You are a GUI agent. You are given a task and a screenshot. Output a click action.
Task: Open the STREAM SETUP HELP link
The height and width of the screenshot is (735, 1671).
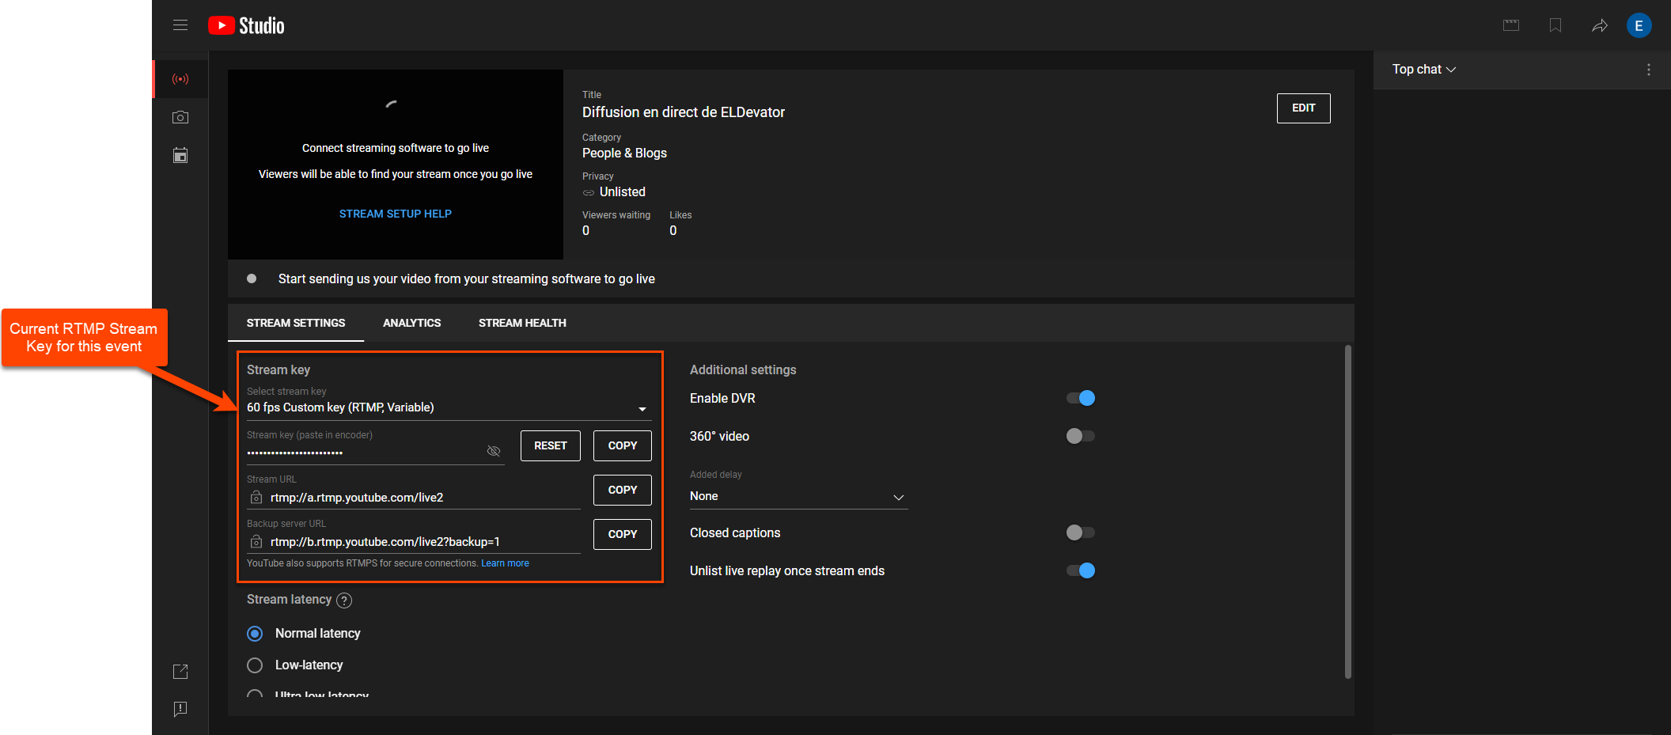(396, 214)
